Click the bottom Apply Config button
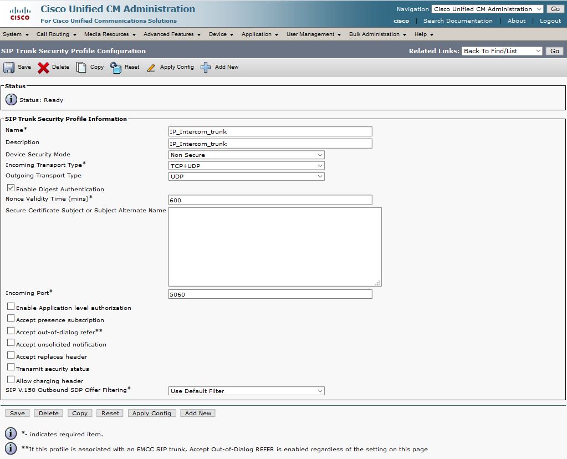The height and width of the screenshot is (459, 567). click(x=152, y=413)
